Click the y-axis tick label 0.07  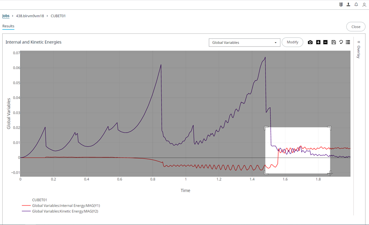click(17, 53)
